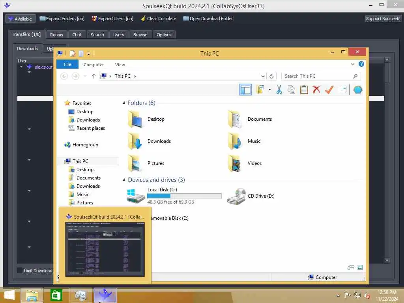Click the properties icon in Explorer title bar
Image resolution: width=404 pixels, height=303 pixels.
click(73, 54)
